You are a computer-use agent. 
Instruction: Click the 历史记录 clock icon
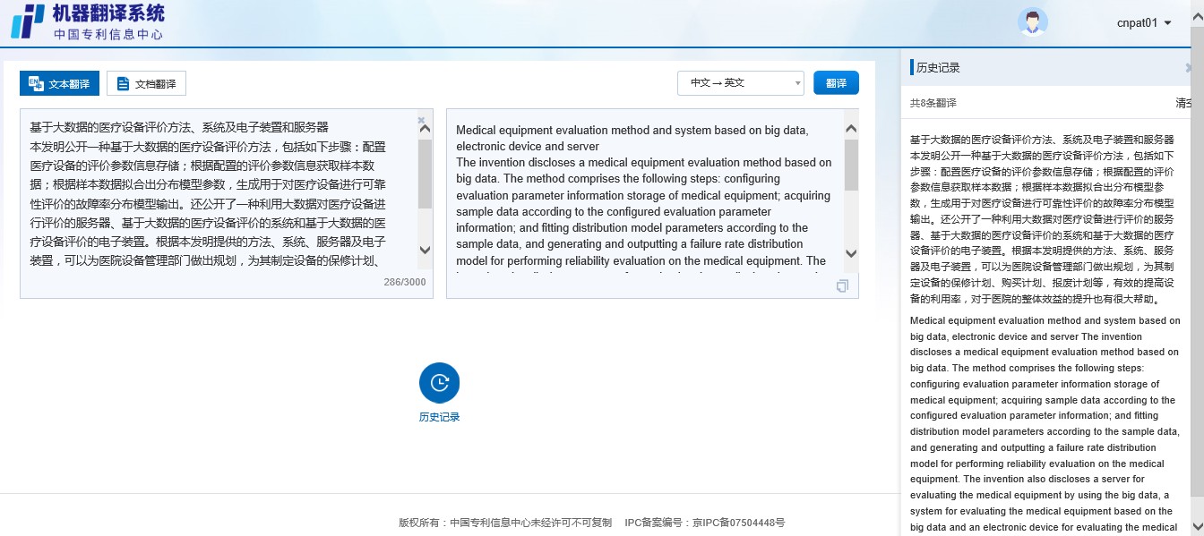(x=439, y=383)
